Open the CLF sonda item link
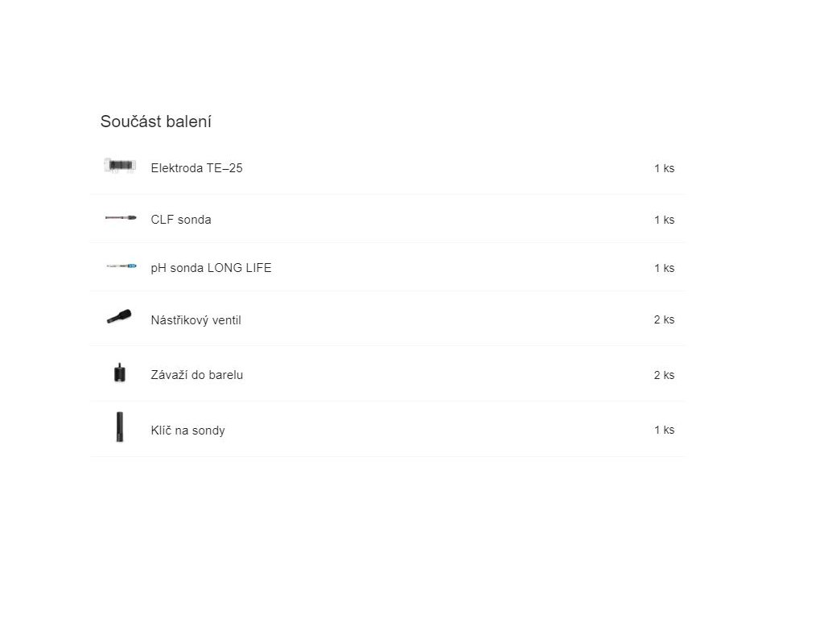The image size is (824, 618). coord(181,220)
